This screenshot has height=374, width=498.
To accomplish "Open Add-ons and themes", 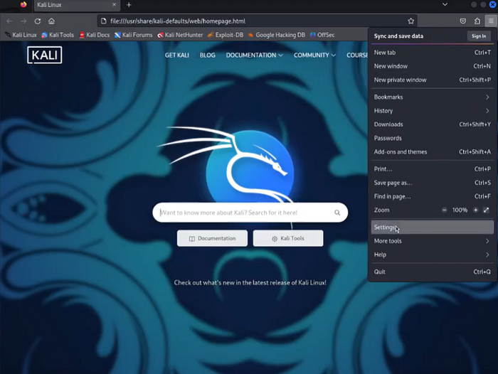I will [433, 151].
